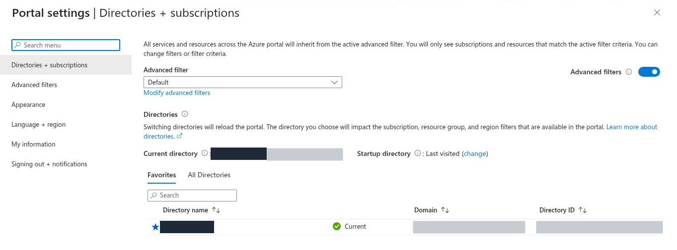The height and width of the screenshot is (250, 677).
Task: Click the Directory ID column header text
Action: point(557,210)
